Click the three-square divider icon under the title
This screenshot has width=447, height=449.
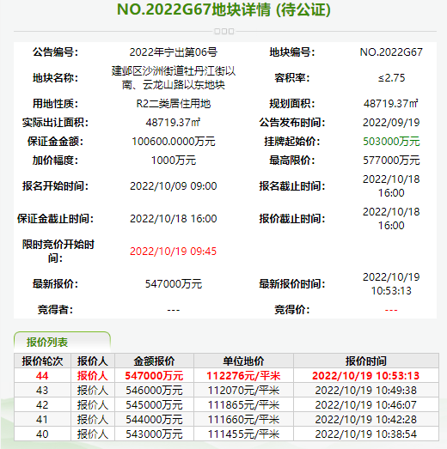pyautogui.click(x=224, y=31)
